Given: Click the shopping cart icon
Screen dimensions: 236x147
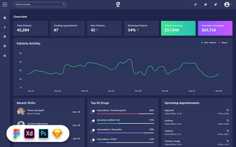Looking at the screenshot, I should pyautogui.click(x=195, y=4).
